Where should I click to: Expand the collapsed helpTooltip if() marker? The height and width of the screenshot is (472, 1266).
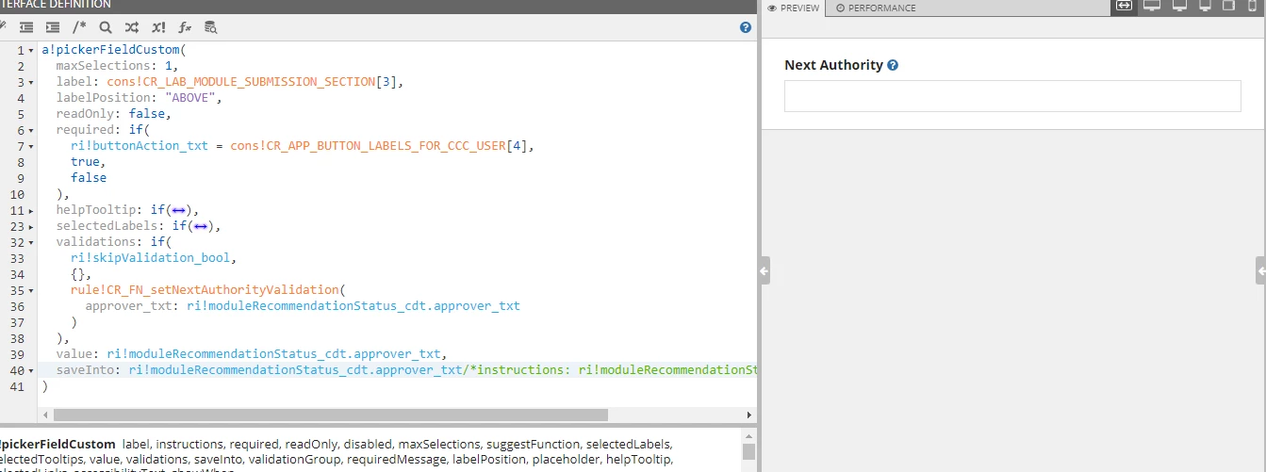pyautogui.click(x=178, y=210)
